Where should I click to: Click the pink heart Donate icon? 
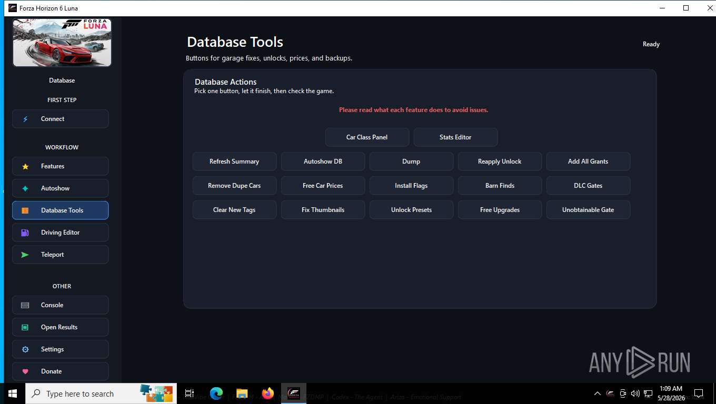tap(25, 371)
